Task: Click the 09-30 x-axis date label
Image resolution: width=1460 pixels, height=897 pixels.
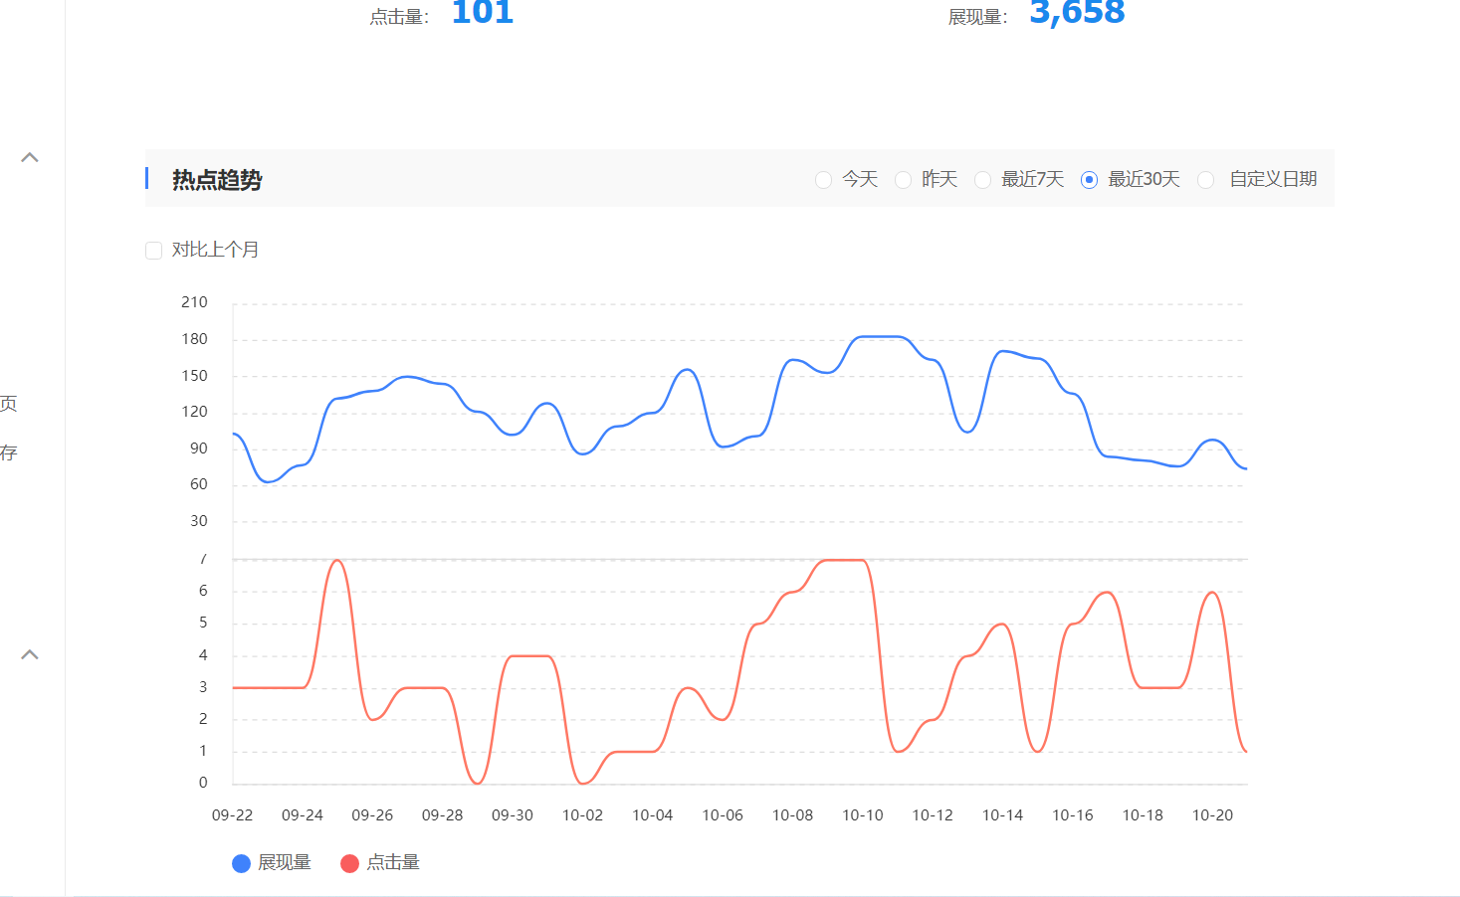Action: coord(513,815)
